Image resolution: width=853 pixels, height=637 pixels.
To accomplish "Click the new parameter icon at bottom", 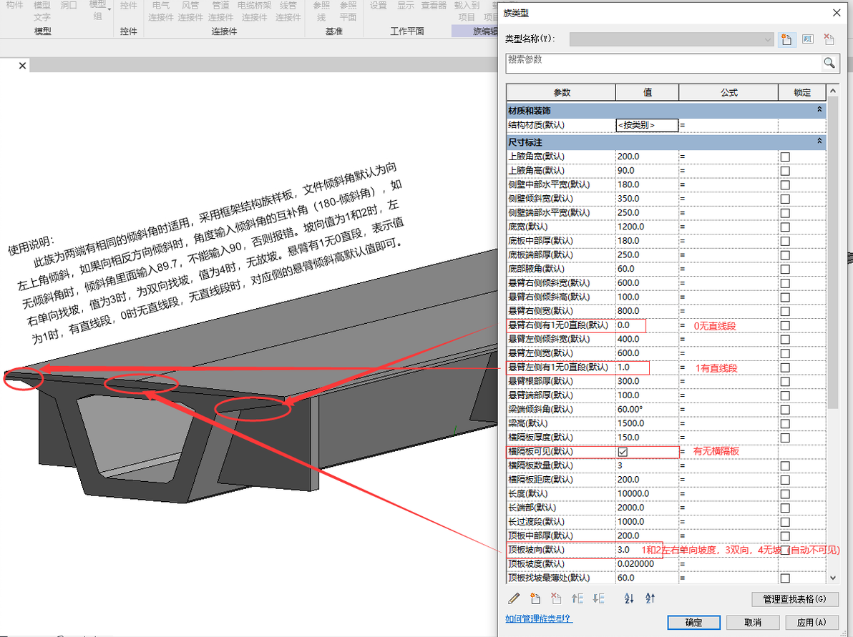I will (535, 598).
